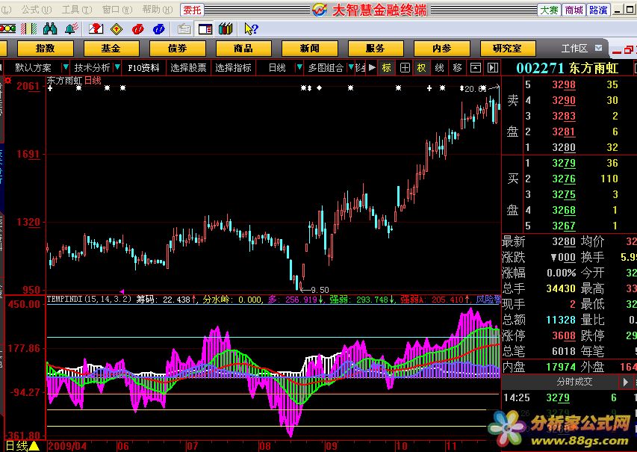This screenshot has width=637, height=452.
Task: Open the 多图组合 dropdown arrow
Action: [351, 67]
